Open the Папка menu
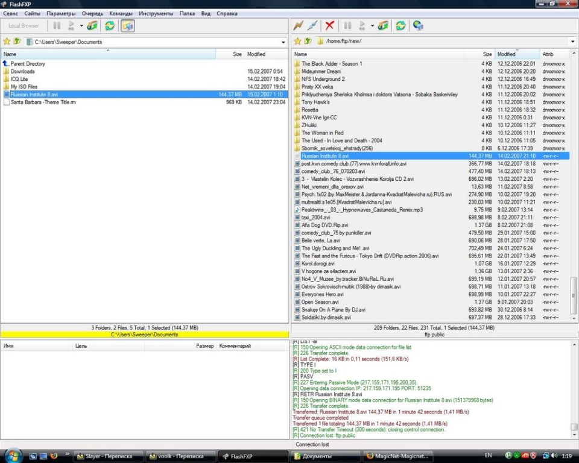This screenshot has height=463, width=579. tap(187, 13)
